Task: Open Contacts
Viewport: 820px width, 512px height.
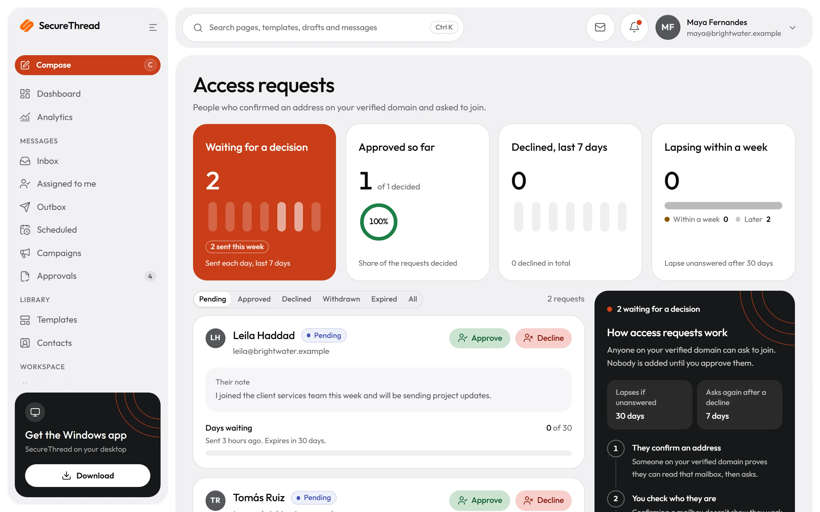Action: pos(87,343)
